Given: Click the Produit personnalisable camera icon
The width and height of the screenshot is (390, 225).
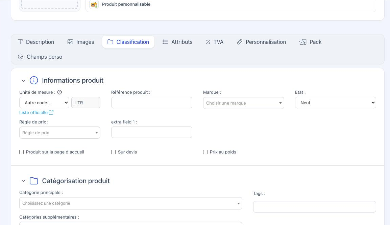Looking at the screenshot, I should click(x=94, y=4).
